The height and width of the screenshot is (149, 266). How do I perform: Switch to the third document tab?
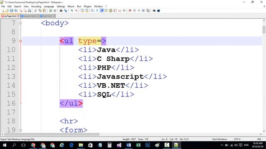pos(47,16)
